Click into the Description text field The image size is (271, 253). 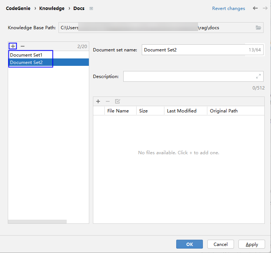click(x=188, y=77)
